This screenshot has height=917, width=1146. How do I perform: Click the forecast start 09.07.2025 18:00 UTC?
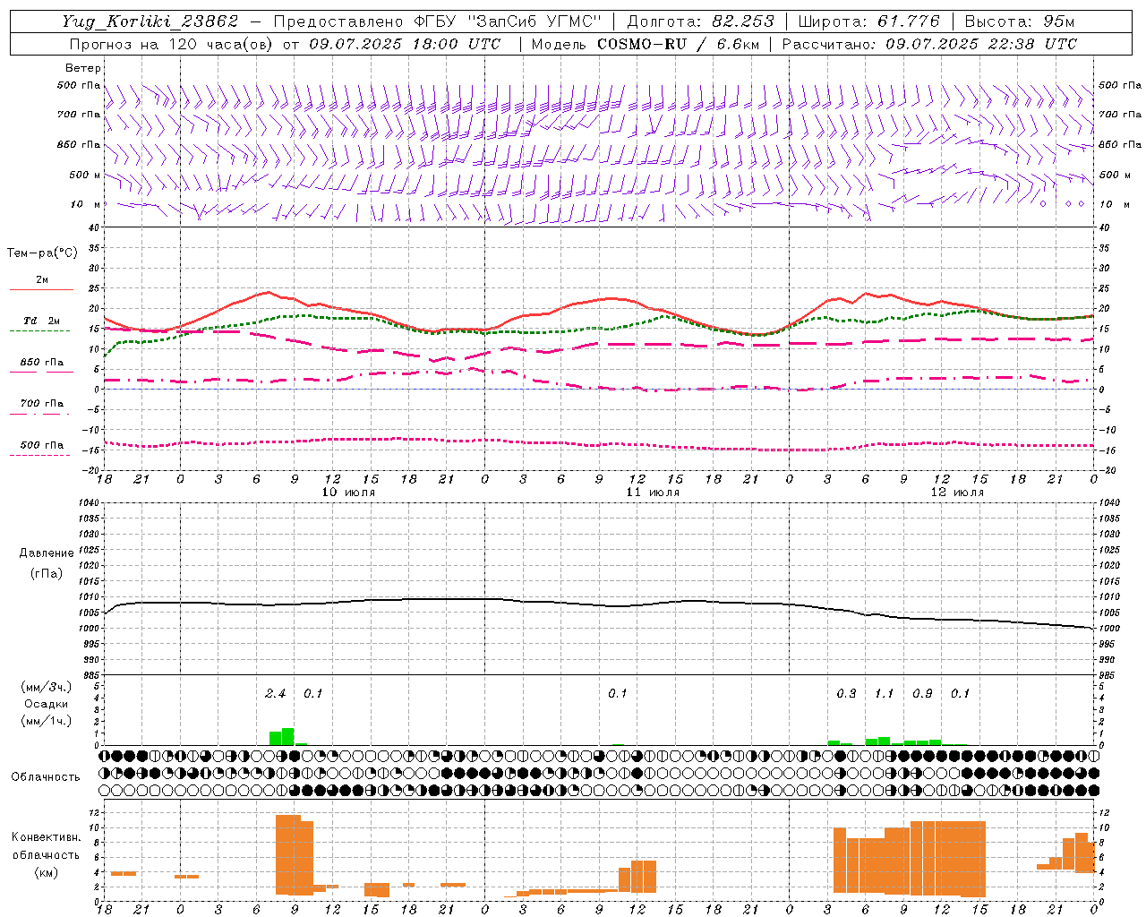(406, 44)
